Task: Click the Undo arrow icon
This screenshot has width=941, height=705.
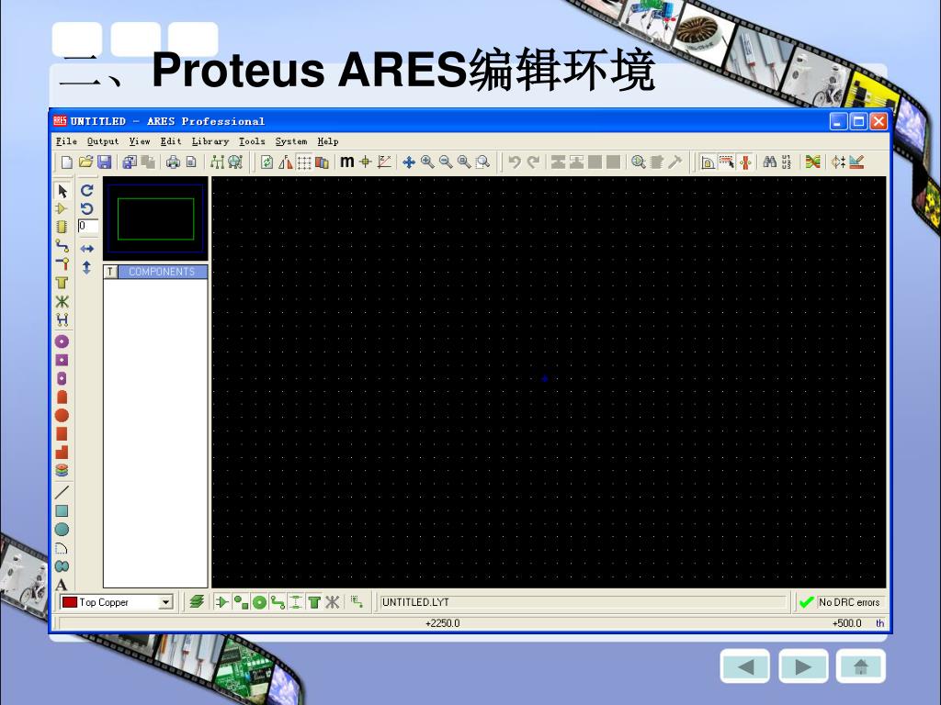Action: coord(515,162)
